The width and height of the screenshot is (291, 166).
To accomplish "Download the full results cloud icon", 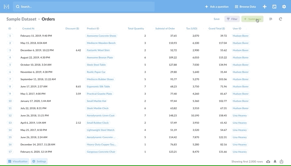I will (268, 161).
